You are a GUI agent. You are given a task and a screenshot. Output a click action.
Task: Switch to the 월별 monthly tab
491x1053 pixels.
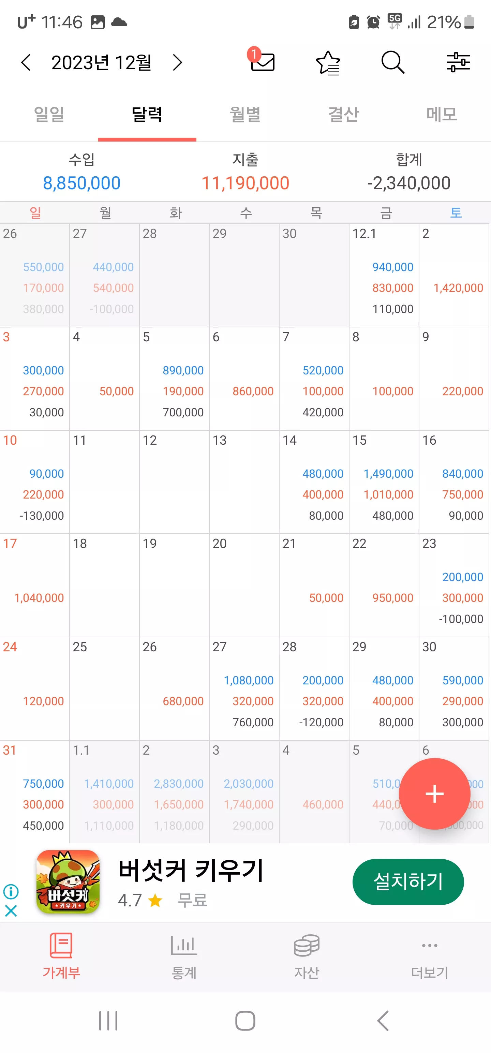point(245,114)
